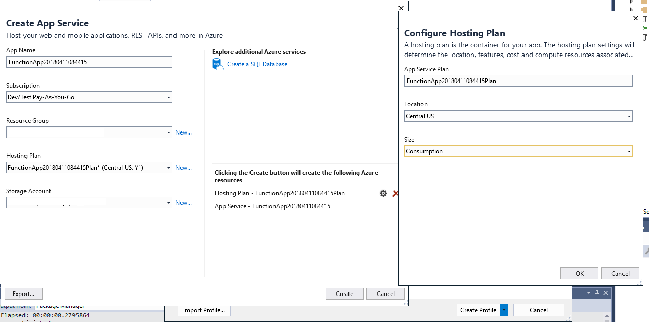
Task: Select the Hosting Plan resource text line
Action: pyautogui.click(x=280, y=193)
